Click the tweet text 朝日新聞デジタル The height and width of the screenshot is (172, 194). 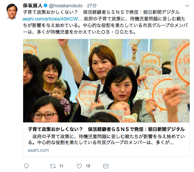pos(161,12)
